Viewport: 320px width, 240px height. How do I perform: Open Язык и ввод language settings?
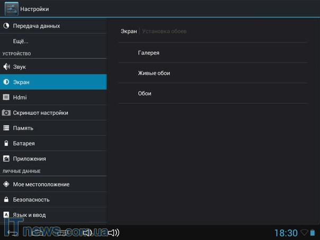[x=29, y=215]
